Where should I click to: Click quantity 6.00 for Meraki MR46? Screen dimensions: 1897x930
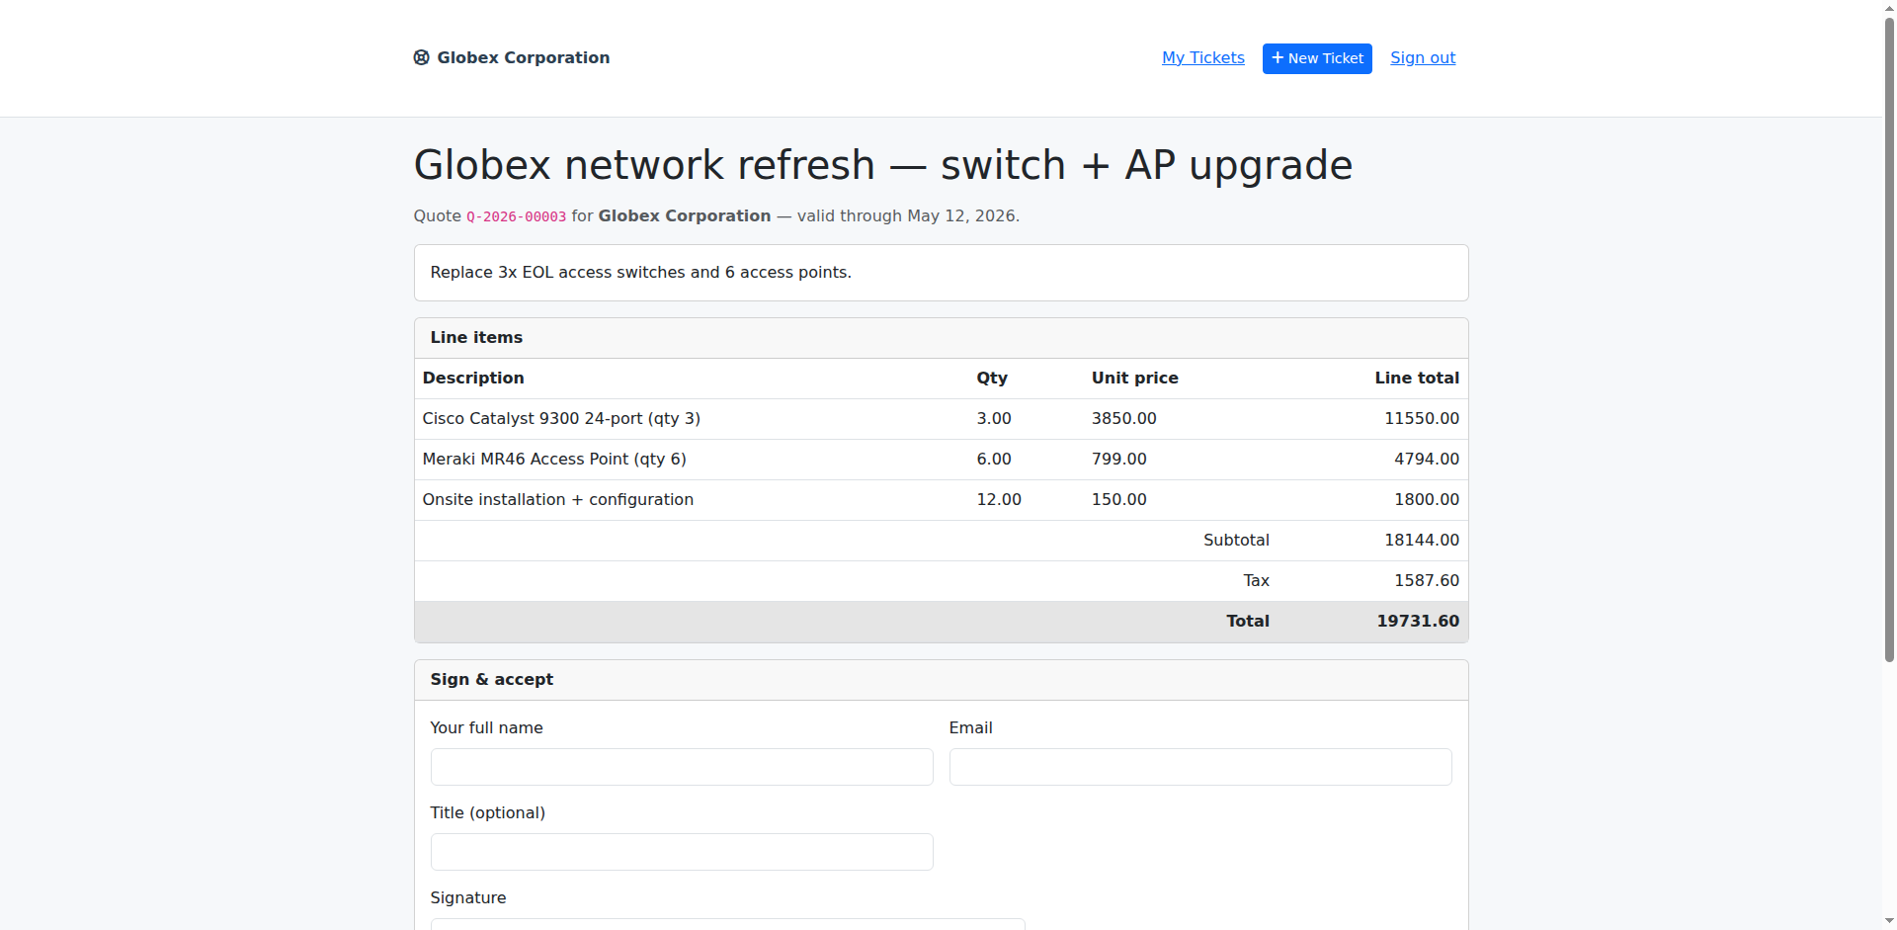point(994,459)
